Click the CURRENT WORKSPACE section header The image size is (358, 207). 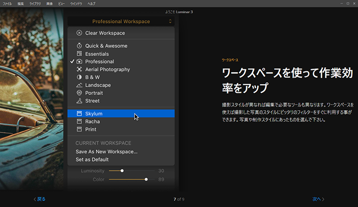[103, 143]
